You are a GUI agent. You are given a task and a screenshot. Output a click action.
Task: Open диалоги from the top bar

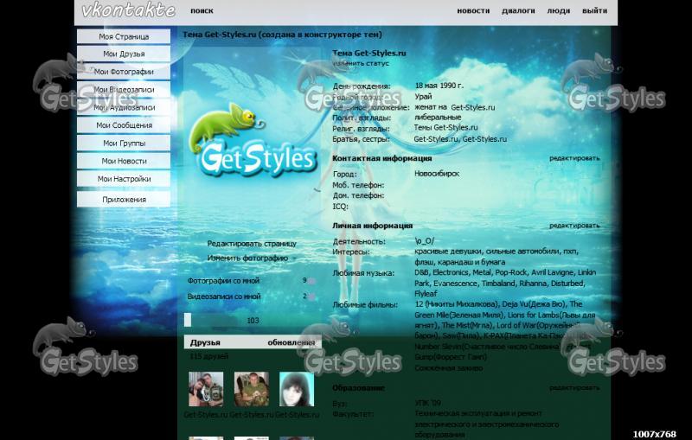518,11
